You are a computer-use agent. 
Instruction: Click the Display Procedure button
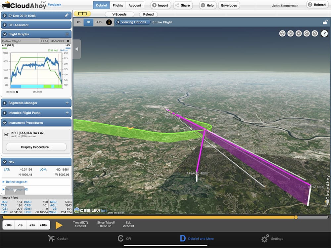[36, 147]
